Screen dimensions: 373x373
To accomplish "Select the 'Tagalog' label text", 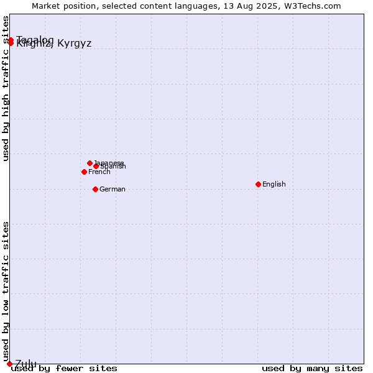I will click(x=35, y=40).
